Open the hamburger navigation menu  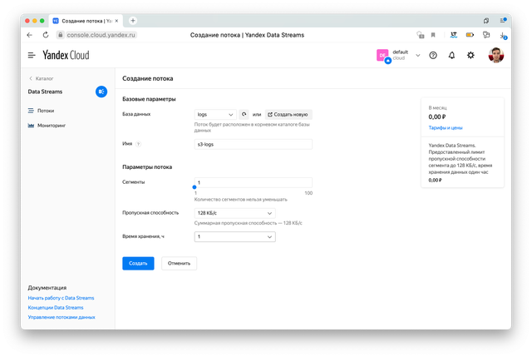[32, 55]
